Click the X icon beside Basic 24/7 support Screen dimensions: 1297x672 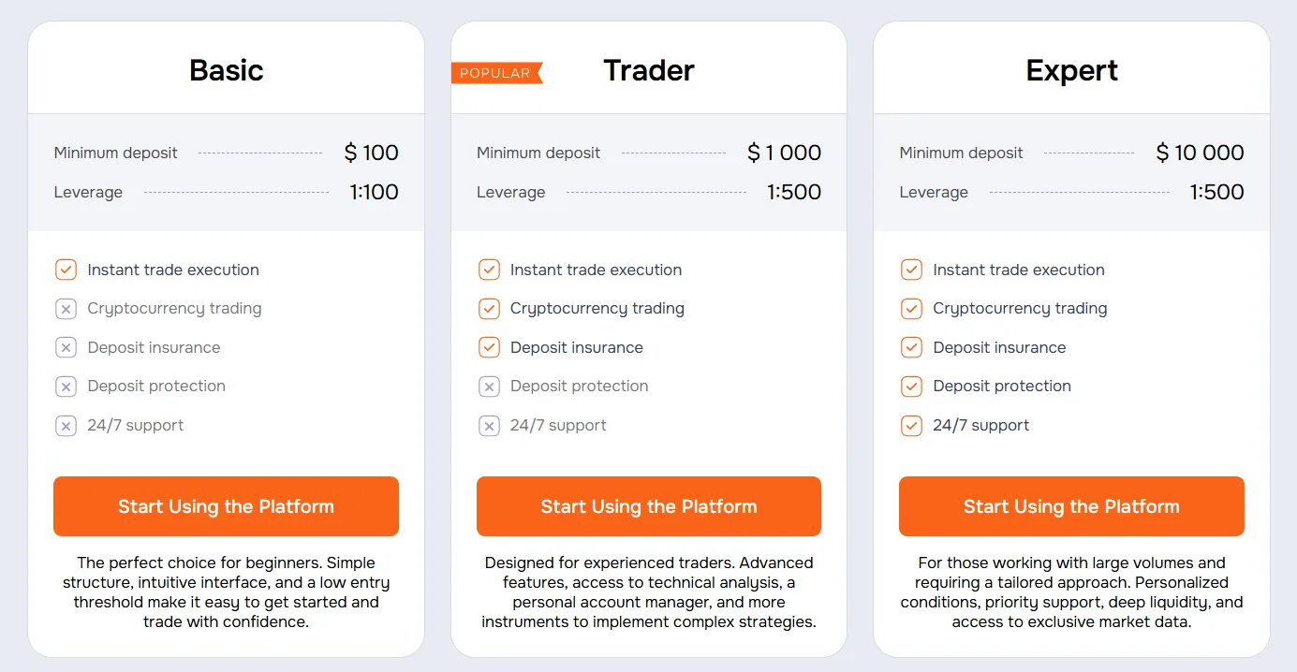tap(66, 426)
